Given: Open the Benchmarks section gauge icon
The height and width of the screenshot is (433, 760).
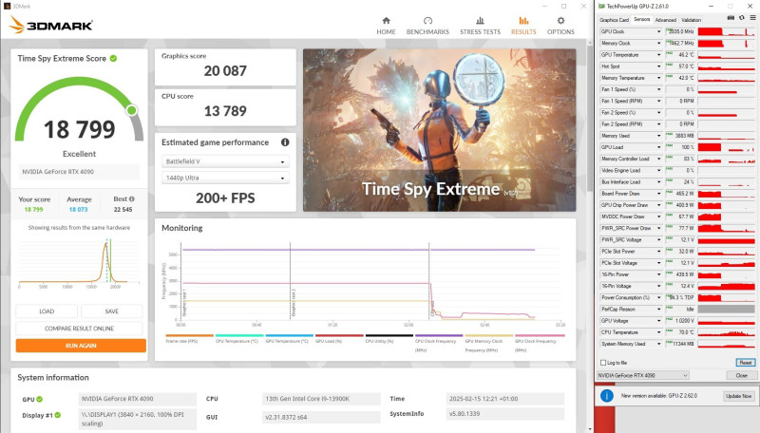Looking at the screenshot, I should 427,21.
